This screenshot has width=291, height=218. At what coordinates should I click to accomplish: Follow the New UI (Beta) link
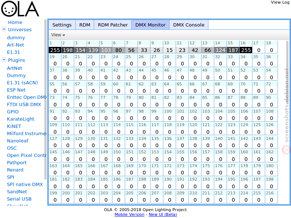click(163, 214)
